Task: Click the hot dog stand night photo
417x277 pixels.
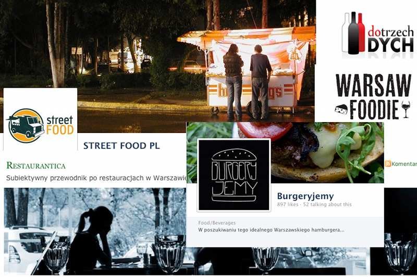Action: point(157,61)
